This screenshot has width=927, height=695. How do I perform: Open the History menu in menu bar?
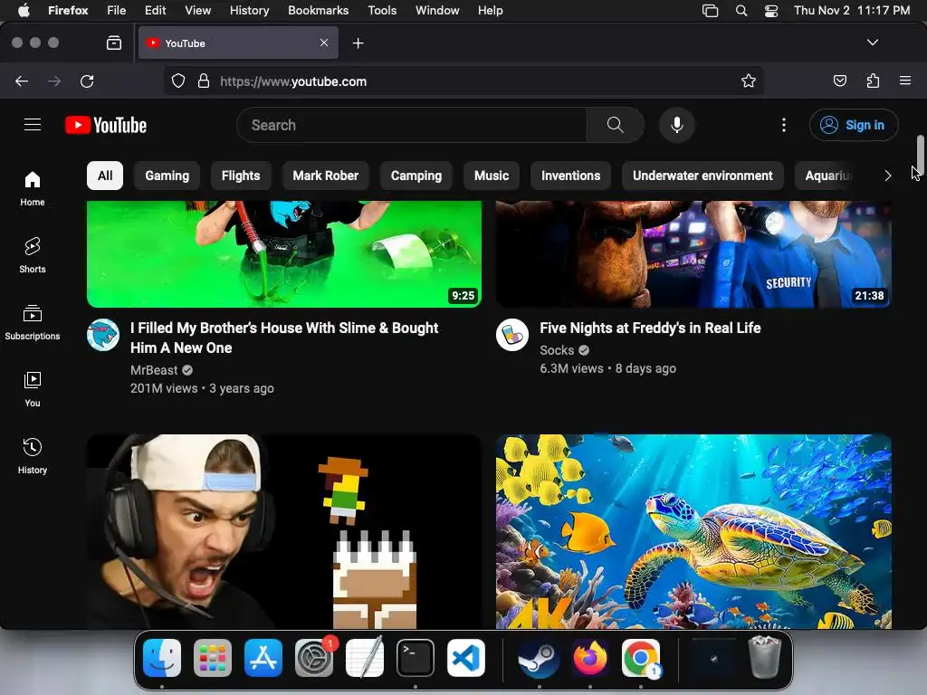(249, 11)
